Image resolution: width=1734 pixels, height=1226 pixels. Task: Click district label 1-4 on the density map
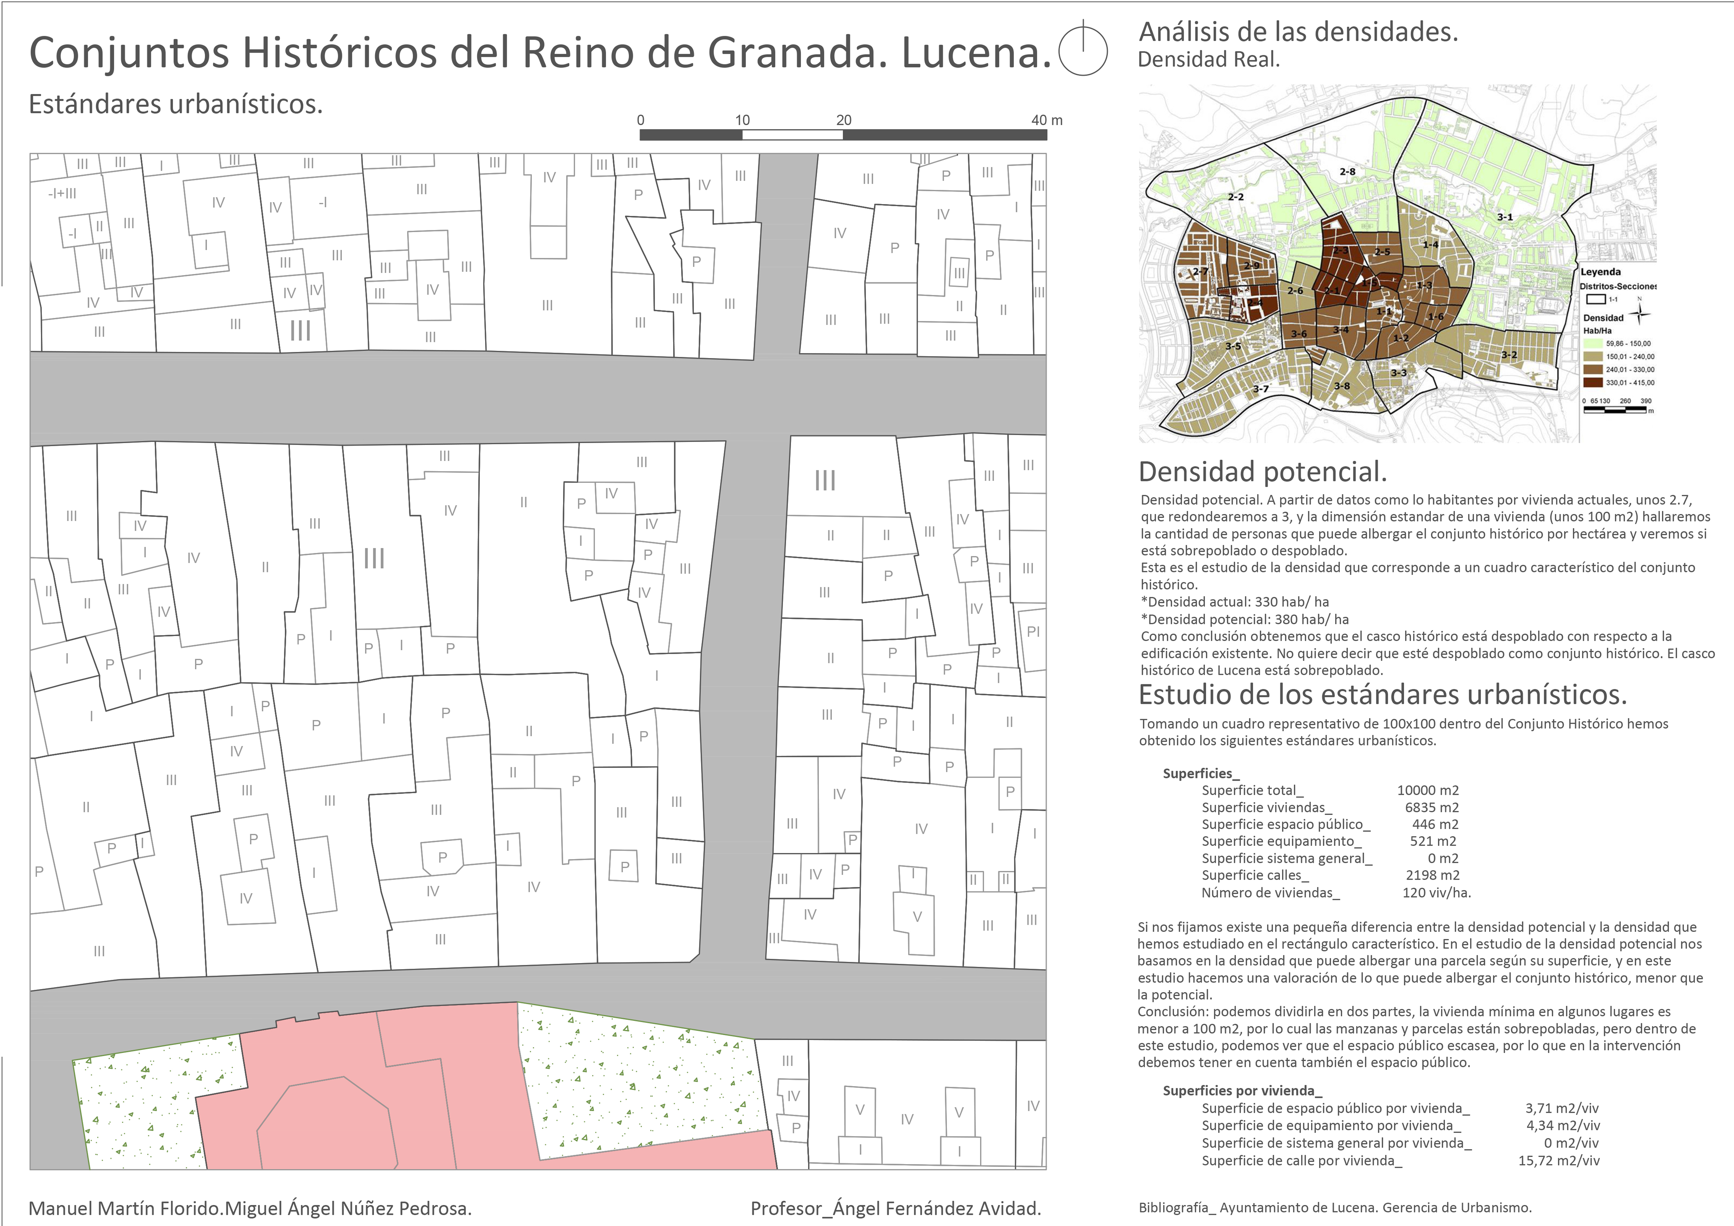1430,244
